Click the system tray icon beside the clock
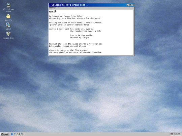Viewport: 182px width, 136px height. [172, 134]
